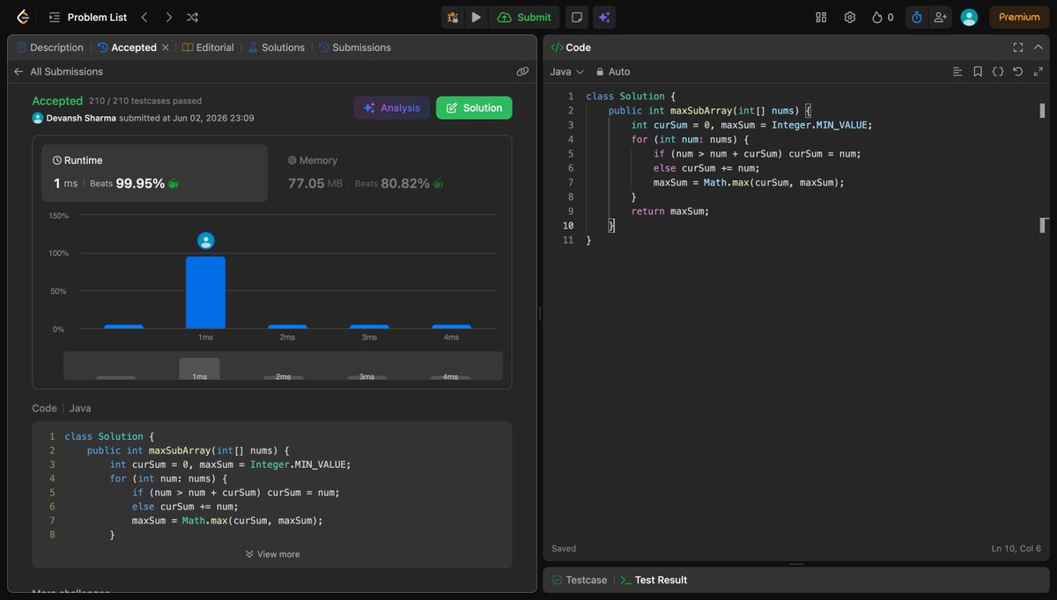The width and height of the screenshot is (1057, 600).
Task: Start the timer clock icon
Action: click(x=916, y=17)
